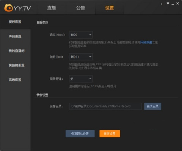Image resolution: width=182 pixels, height=151 pixels.
Task: Open the 设置 tab
Action: (x=110, y=8)
